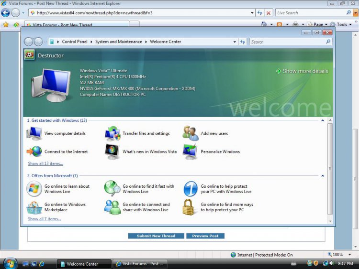Click the Destructor user account picture
This screenshot has height=269, width=359.
click(x=29, y=55)
